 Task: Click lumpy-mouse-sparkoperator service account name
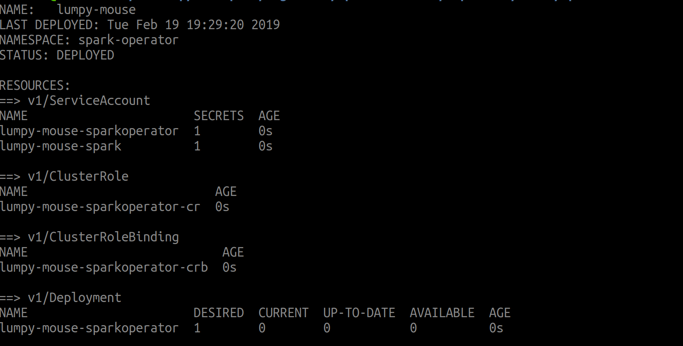point(89,131)
